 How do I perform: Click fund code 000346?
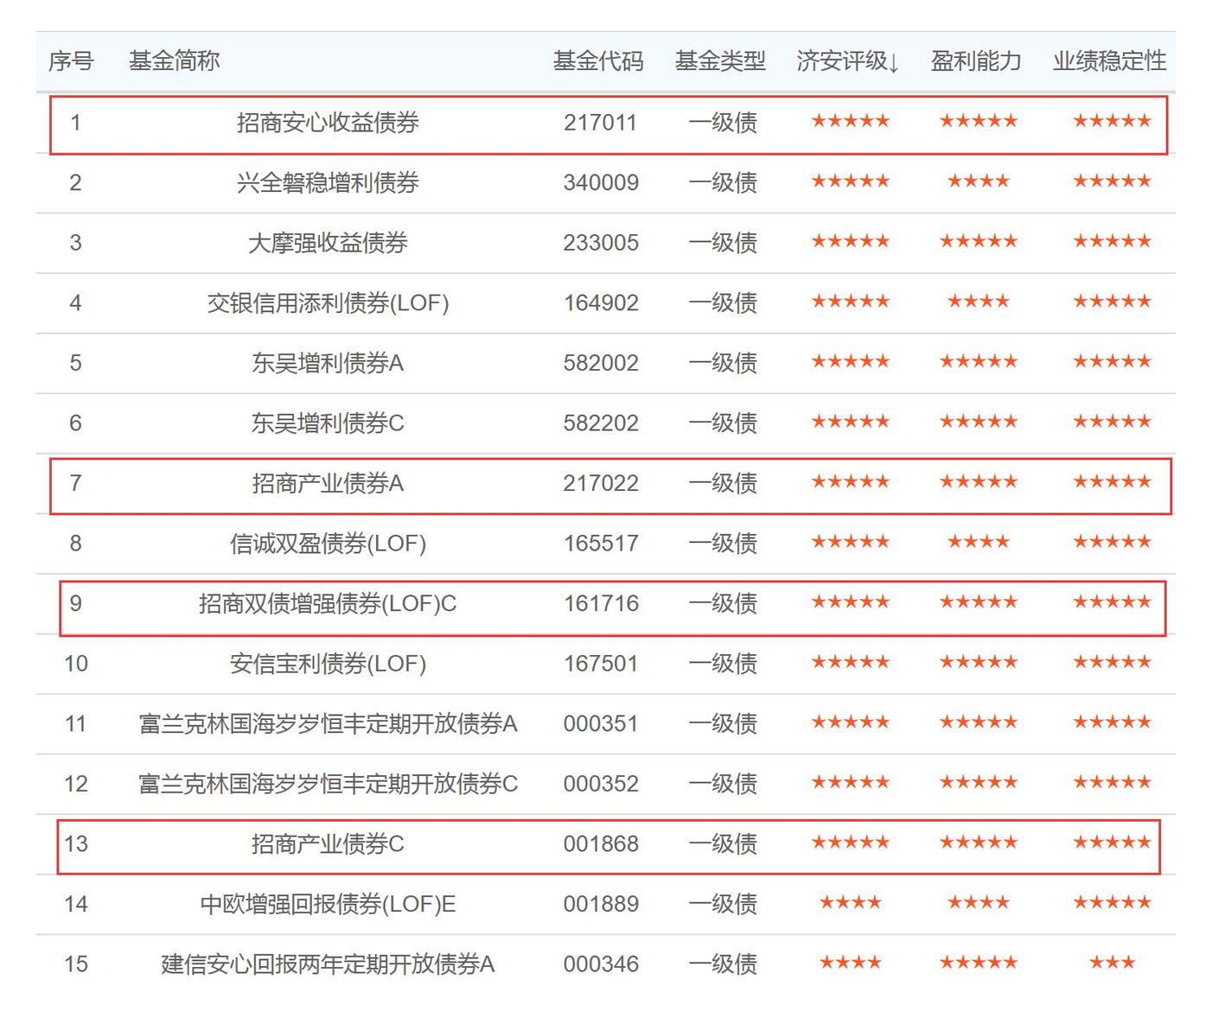click(601, 964)
